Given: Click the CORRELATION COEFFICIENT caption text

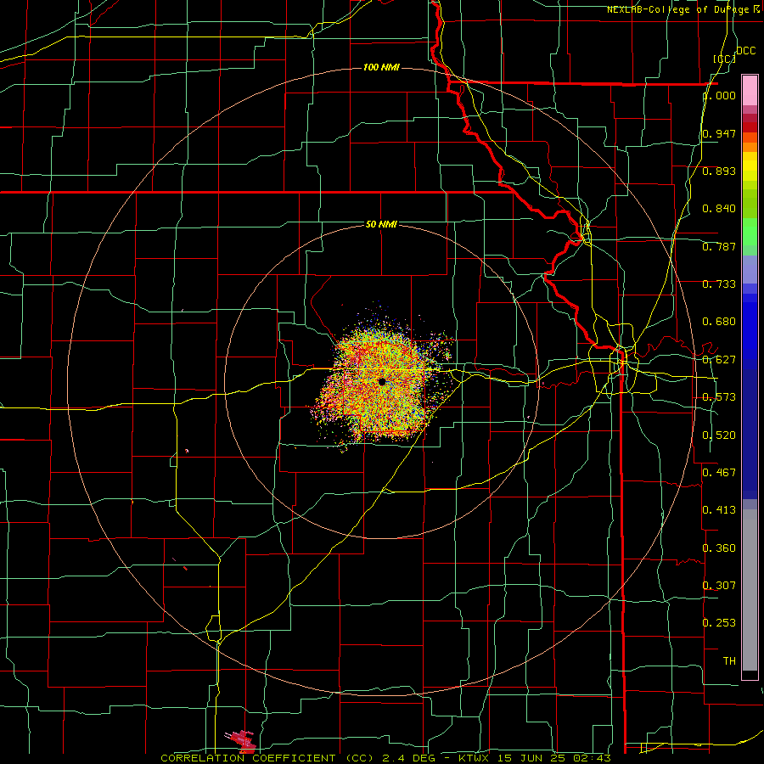Looking at the screenshot, I should 248,758.
